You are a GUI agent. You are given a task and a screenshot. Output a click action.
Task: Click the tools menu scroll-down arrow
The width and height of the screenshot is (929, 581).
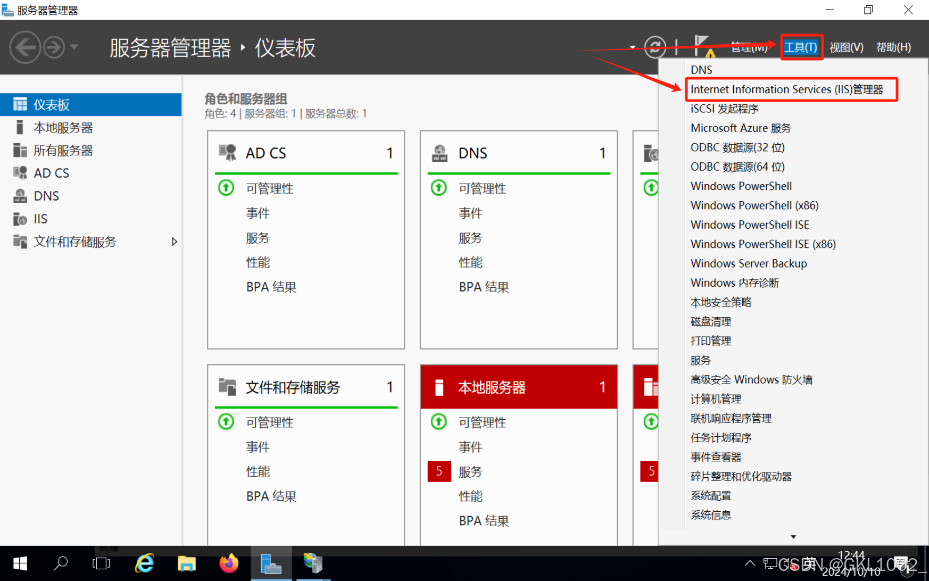pyautogui.click(x=793, y=537)
